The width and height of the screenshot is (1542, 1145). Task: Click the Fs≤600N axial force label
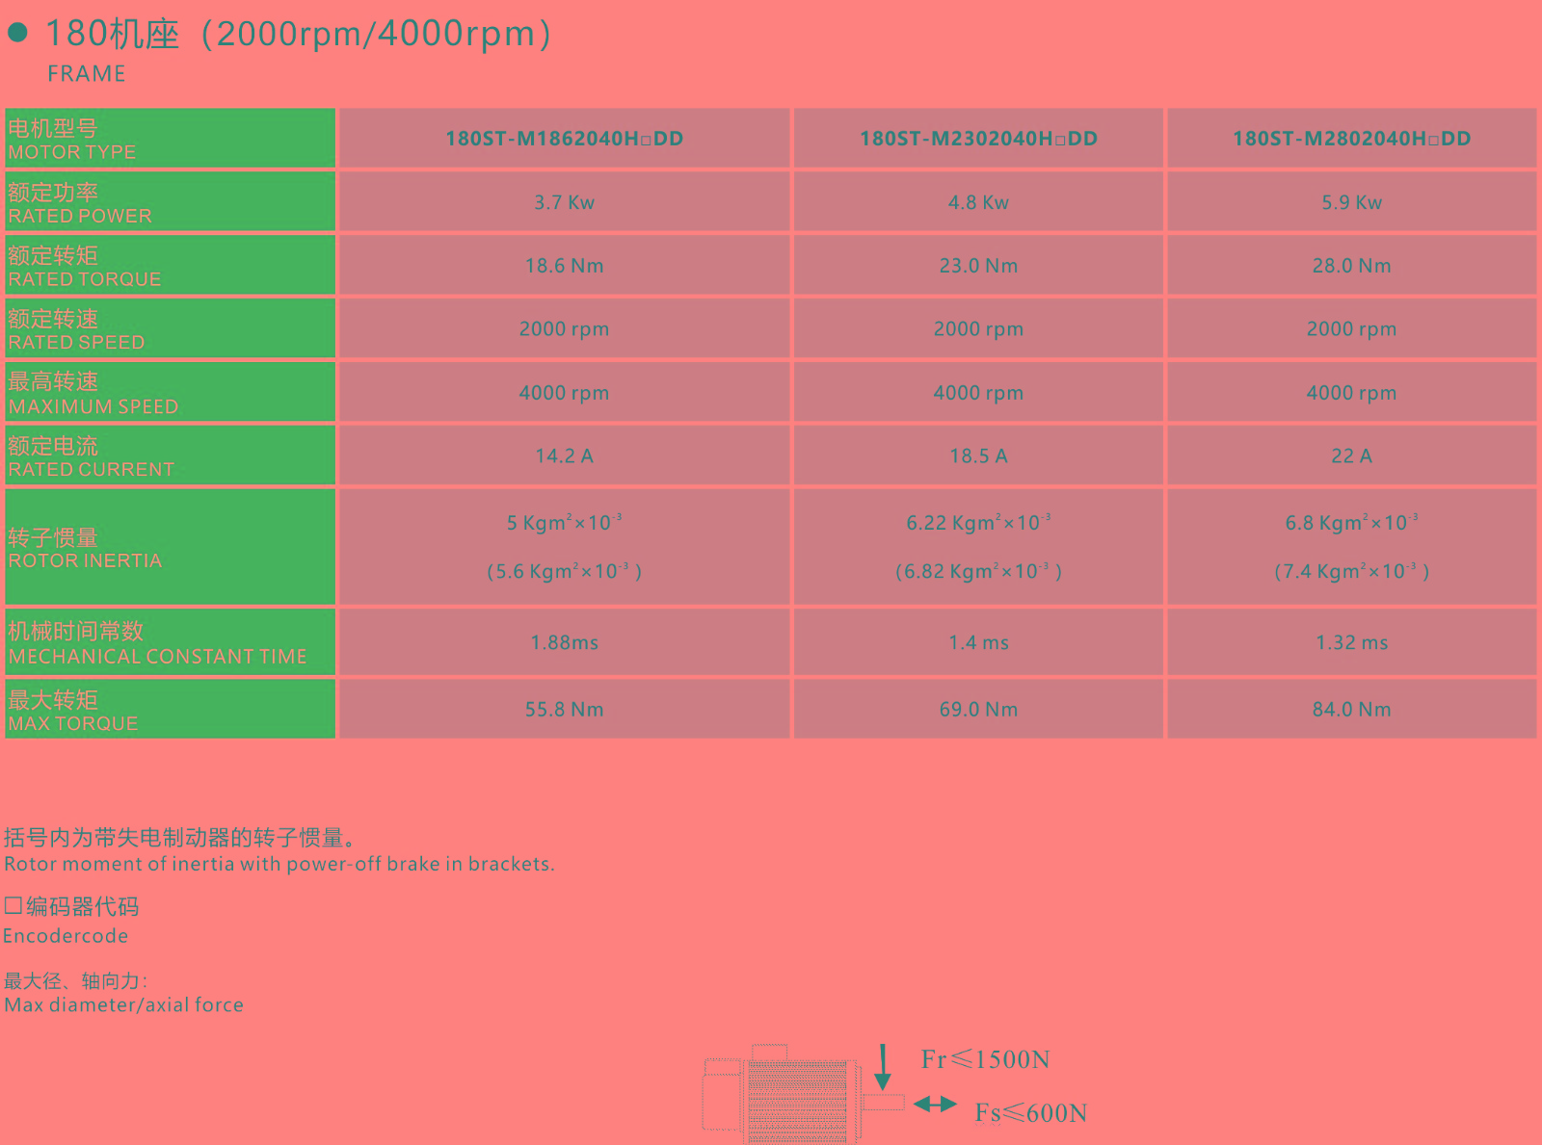(x=1030, y=1113)
